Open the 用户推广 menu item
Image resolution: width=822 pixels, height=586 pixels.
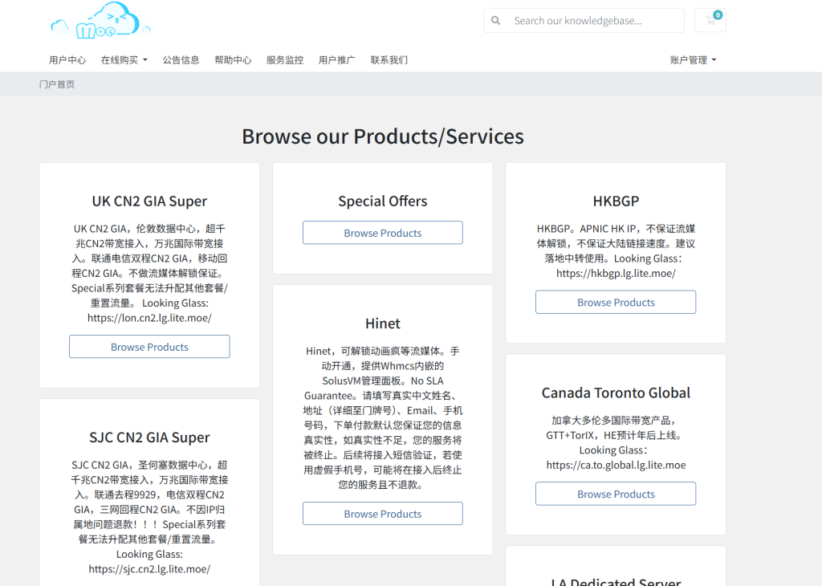coord(336,60)
